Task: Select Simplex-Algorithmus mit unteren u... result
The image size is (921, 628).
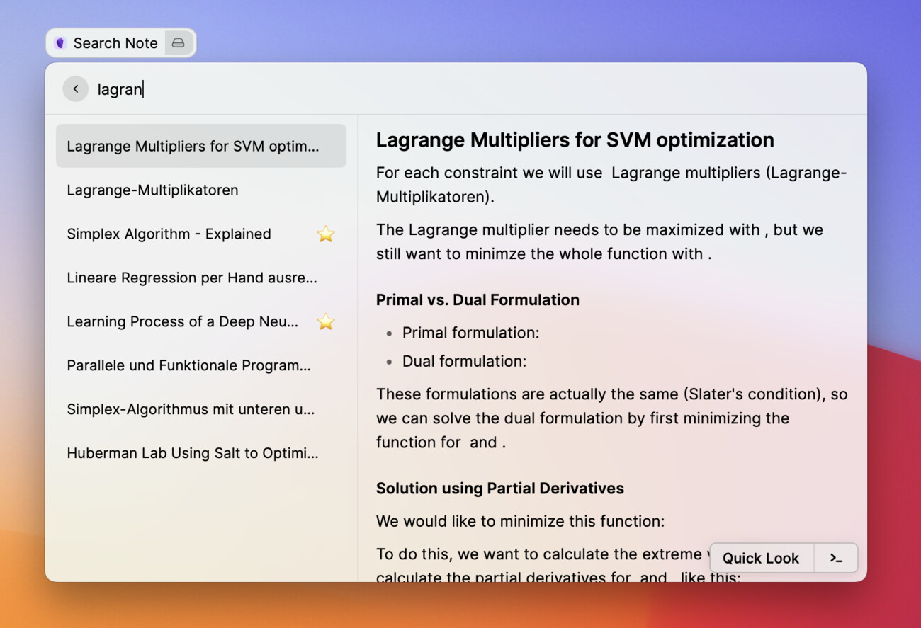Action: tap(191, 410)
